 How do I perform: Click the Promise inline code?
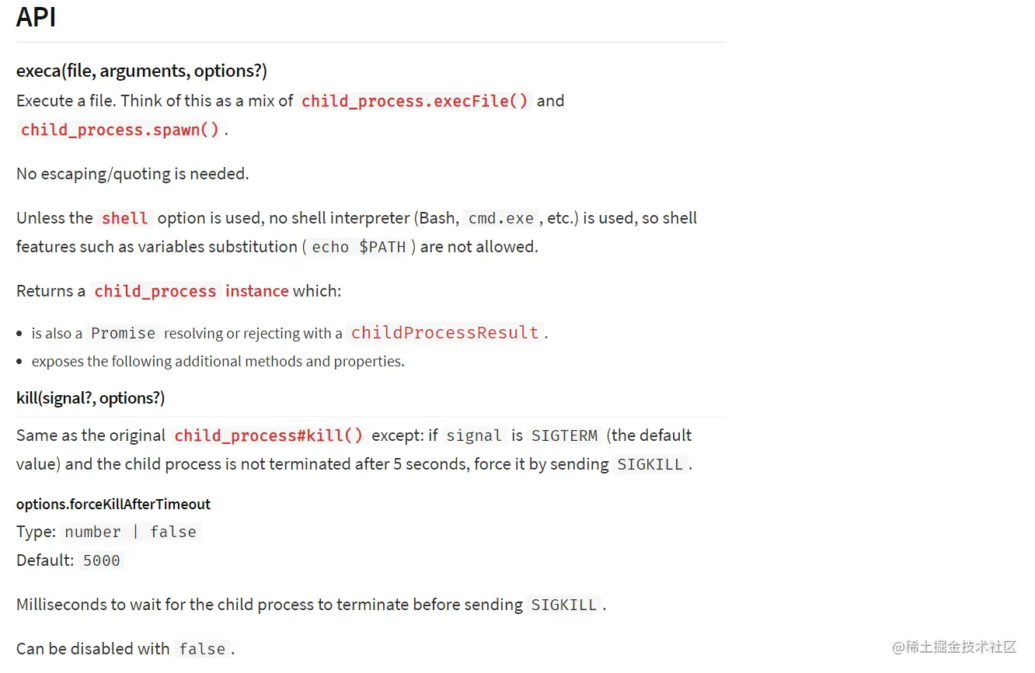(123, 333)
